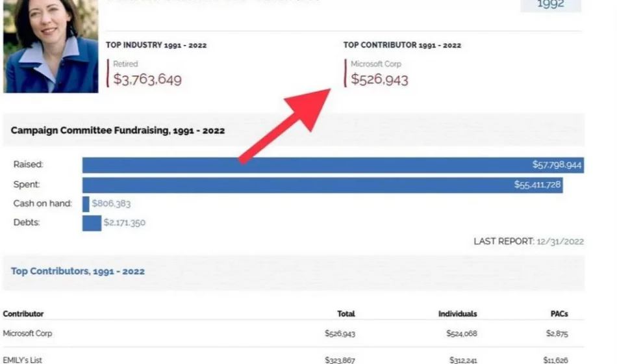Click the Retired $3,763,649 amount

147,80
